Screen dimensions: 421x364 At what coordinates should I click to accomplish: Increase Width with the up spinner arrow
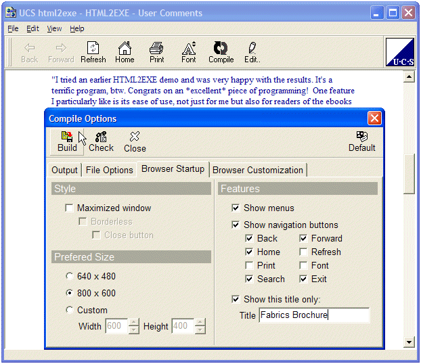[134, 322]
